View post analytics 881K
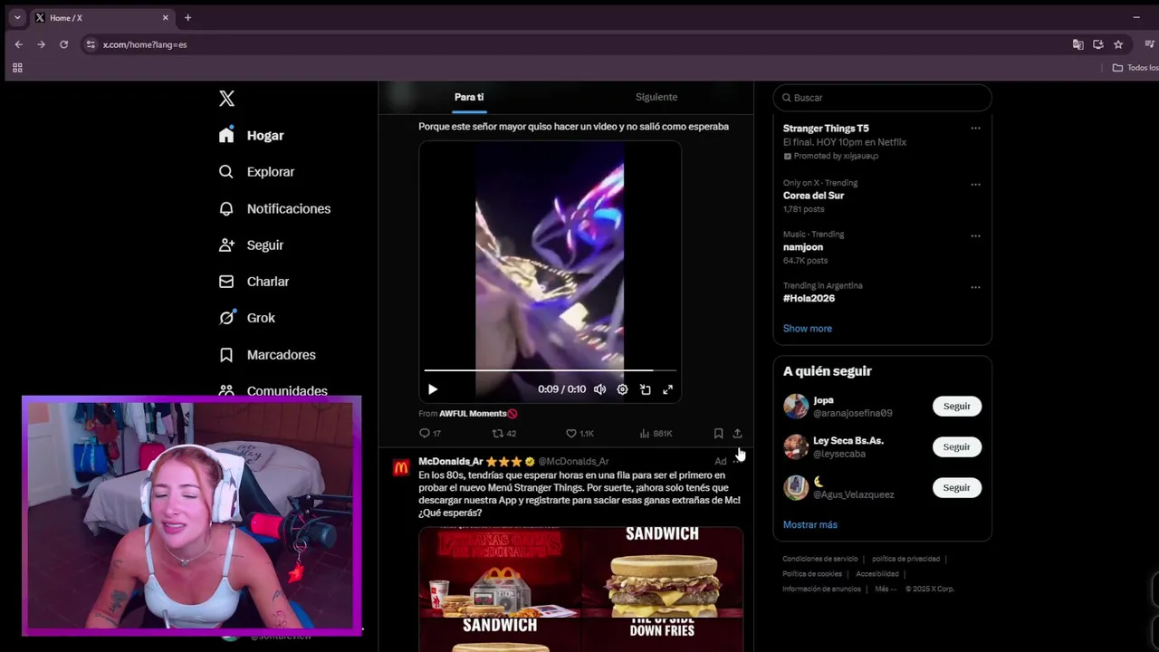 [656, 434]
